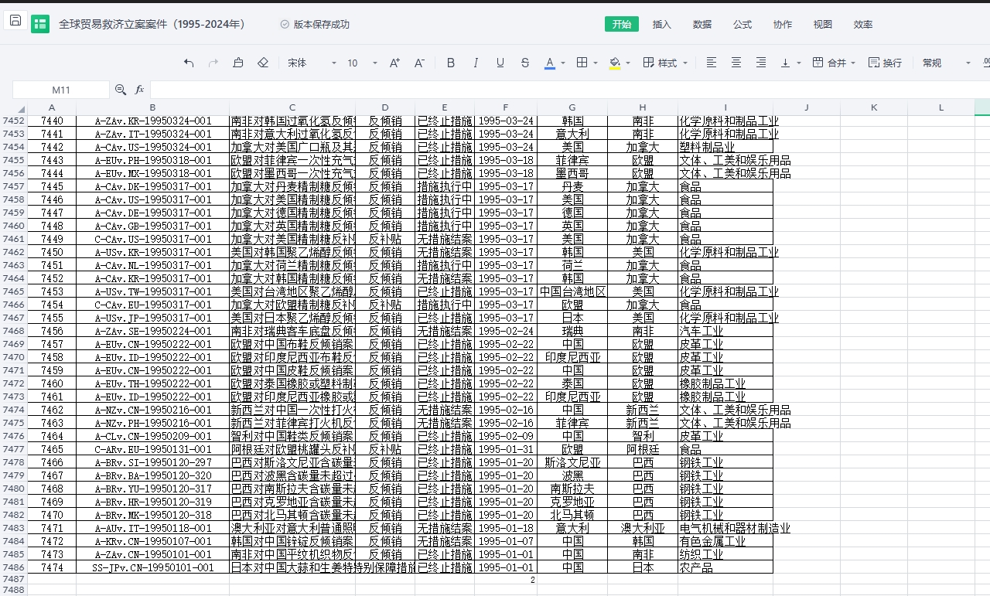Decrease the font size with A- icon

pos(419,63)
